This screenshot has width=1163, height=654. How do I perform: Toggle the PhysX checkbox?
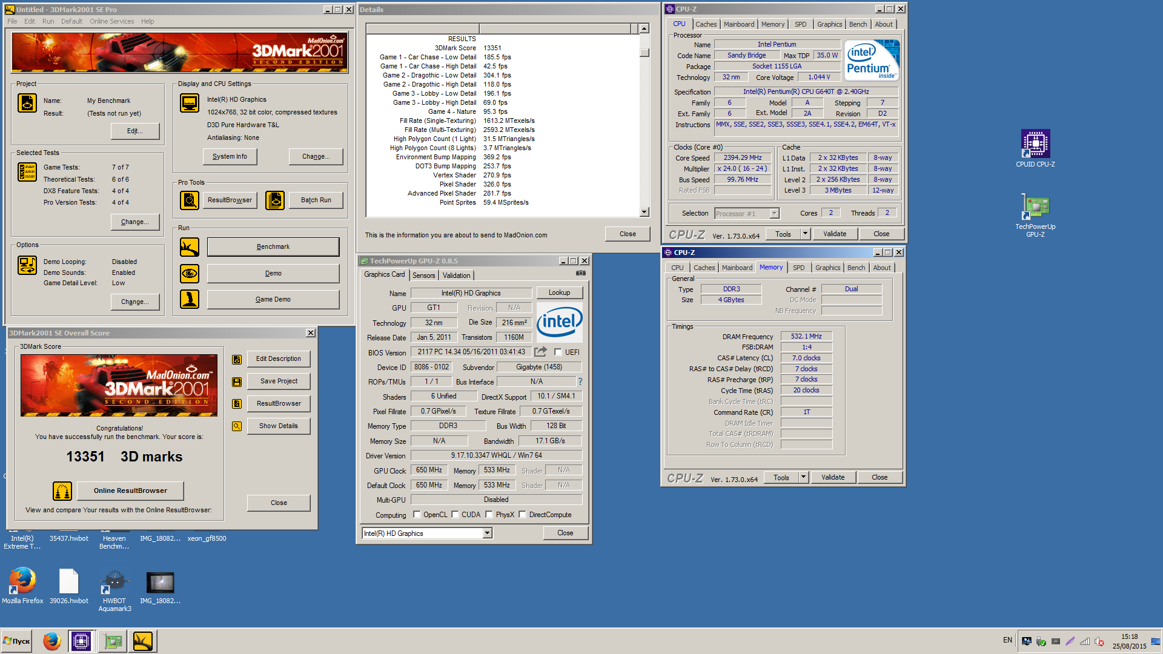coord(489,515)
